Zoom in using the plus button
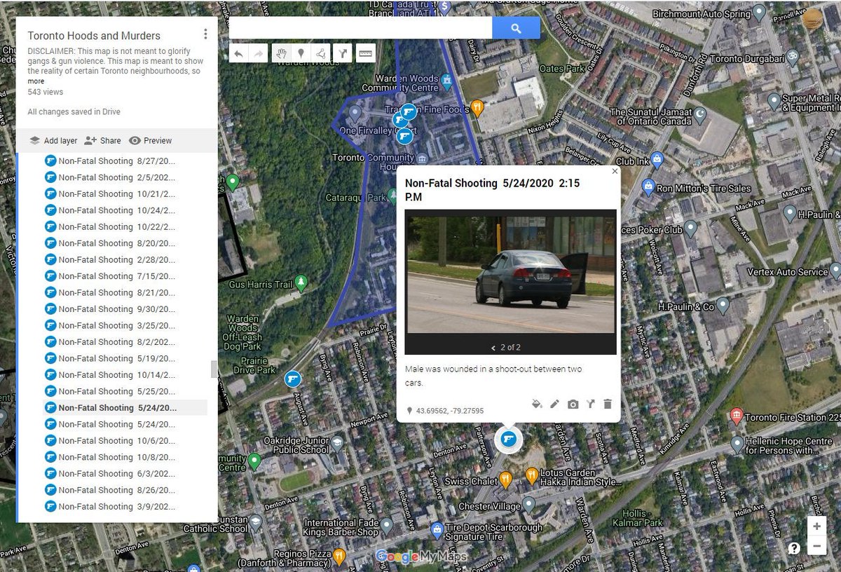This screenshot has width=841, height=572. (816, 524)
